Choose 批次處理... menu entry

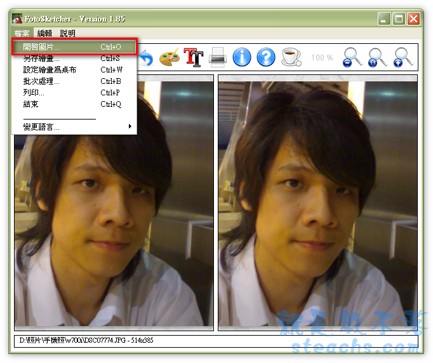coord(74,81)
